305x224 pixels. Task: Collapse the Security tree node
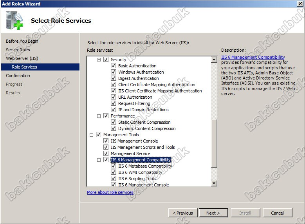99,60
